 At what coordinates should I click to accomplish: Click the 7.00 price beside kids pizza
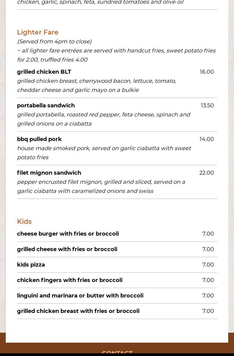(x=208, y=265)
